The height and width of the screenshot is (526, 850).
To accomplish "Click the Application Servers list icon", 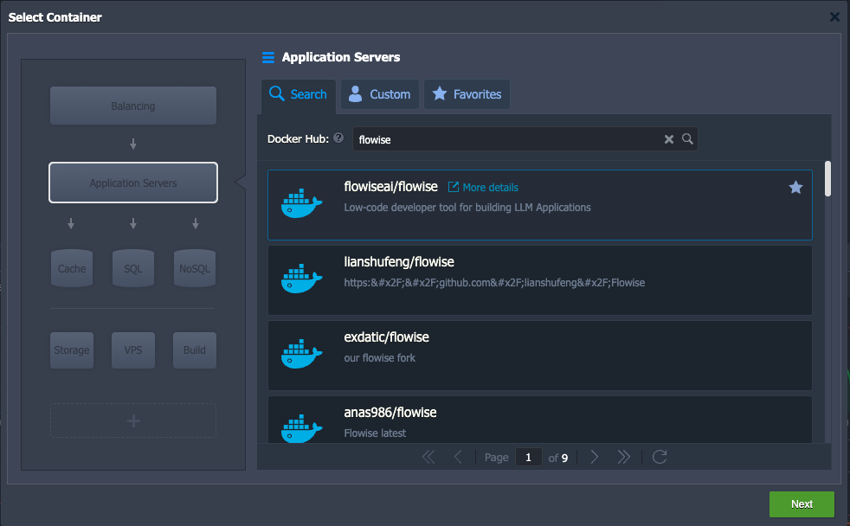I will click(x=268, y=57).
